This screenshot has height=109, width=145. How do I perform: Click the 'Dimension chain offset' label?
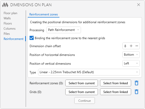coord(45,46)
